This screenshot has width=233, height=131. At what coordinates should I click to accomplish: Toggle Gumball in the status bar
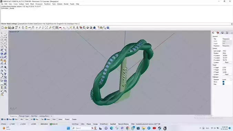click(113, 124)
